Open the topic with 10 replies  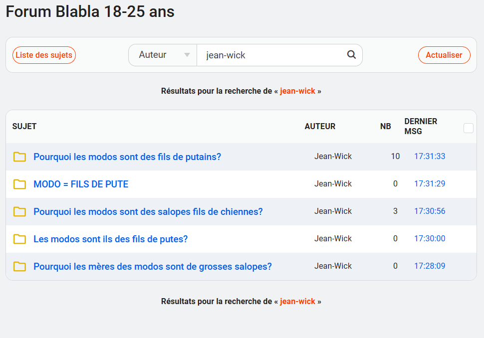[x=127, y=157]
